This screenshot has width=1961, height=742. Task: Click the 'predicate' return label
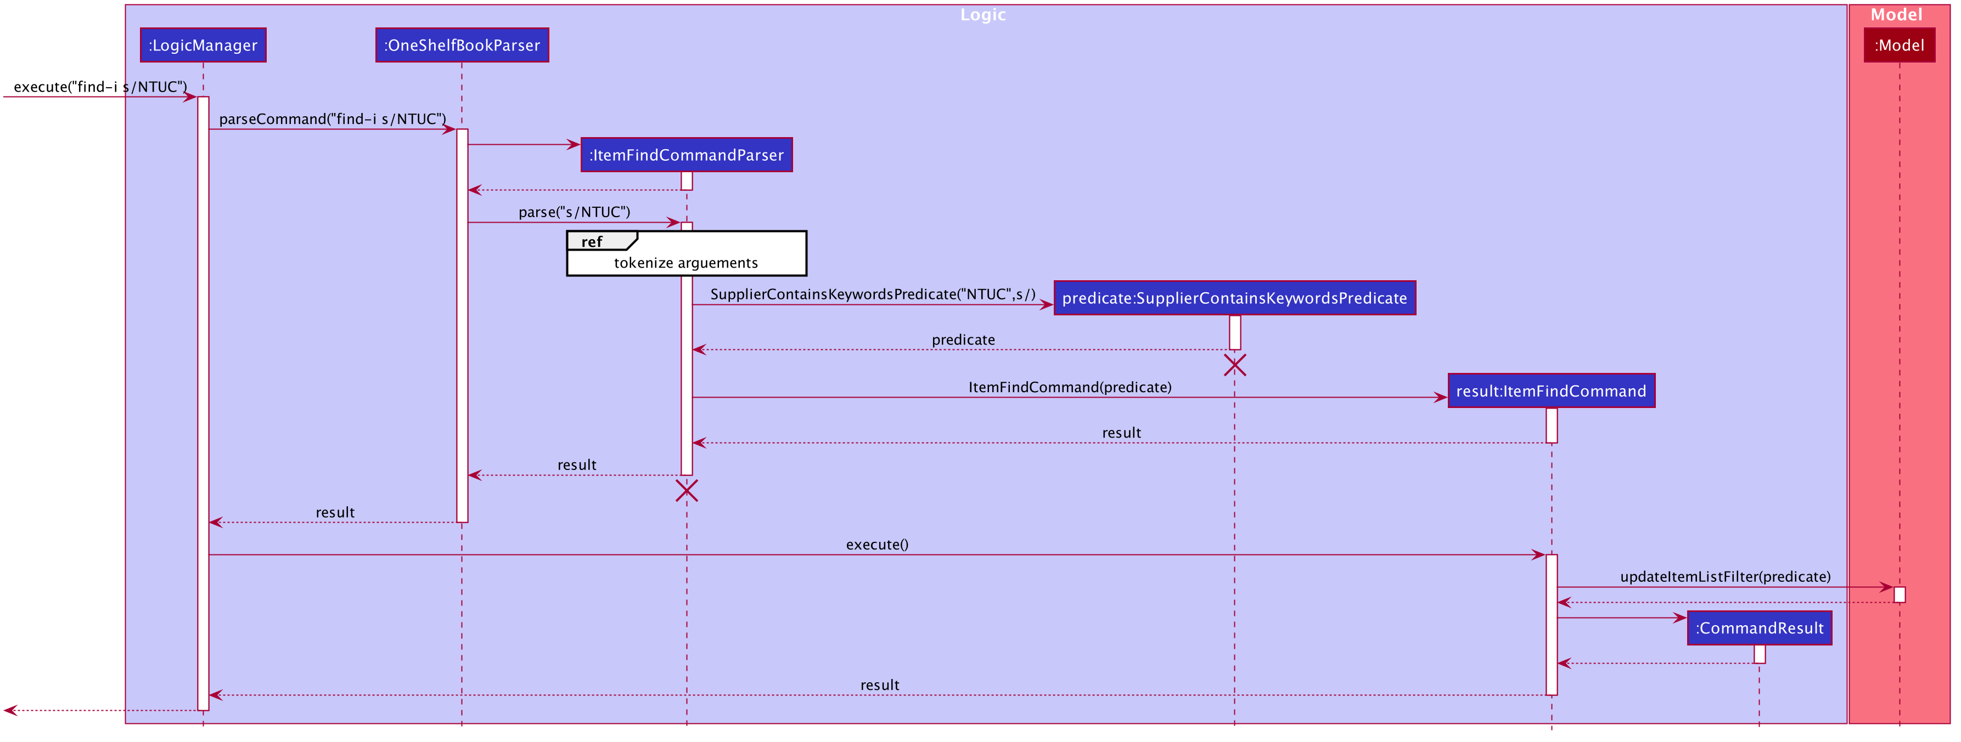click(963, 339)
